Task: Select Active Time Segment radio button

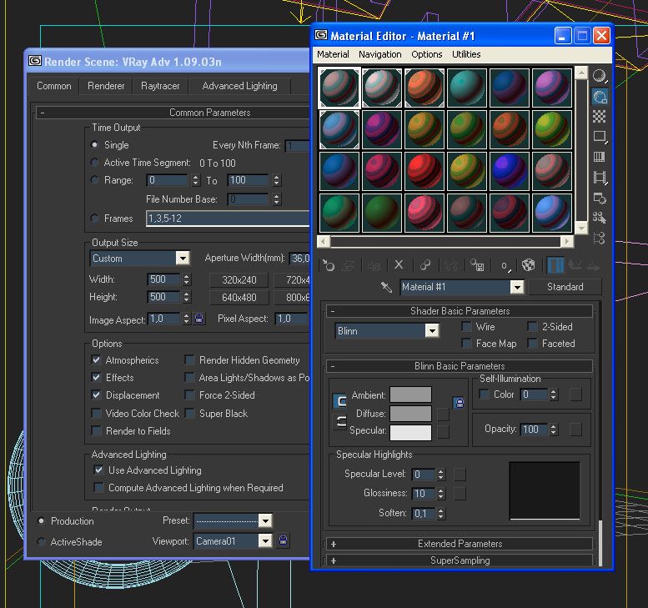Action: coord(94,163)
